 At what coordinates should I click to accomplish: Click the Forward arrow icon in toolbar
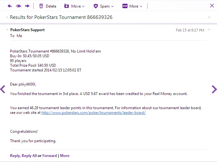[x=27, y=6]
